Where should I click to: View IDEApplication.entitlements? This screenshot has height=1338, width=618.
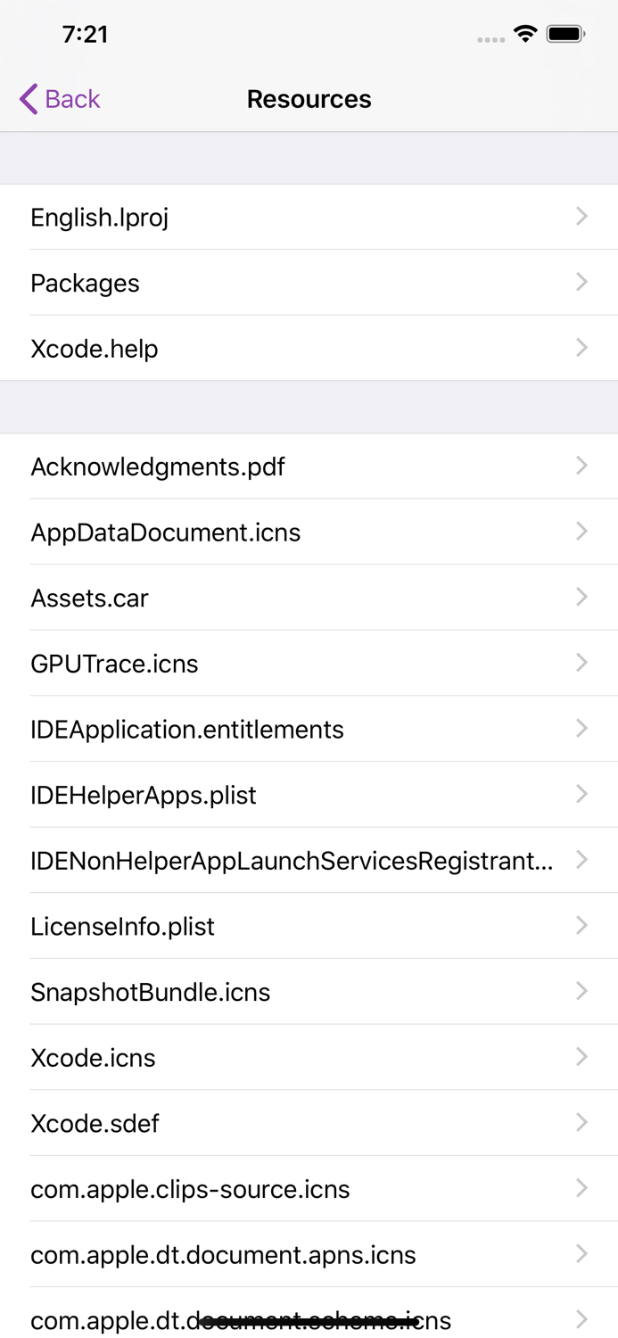[187, 729]
